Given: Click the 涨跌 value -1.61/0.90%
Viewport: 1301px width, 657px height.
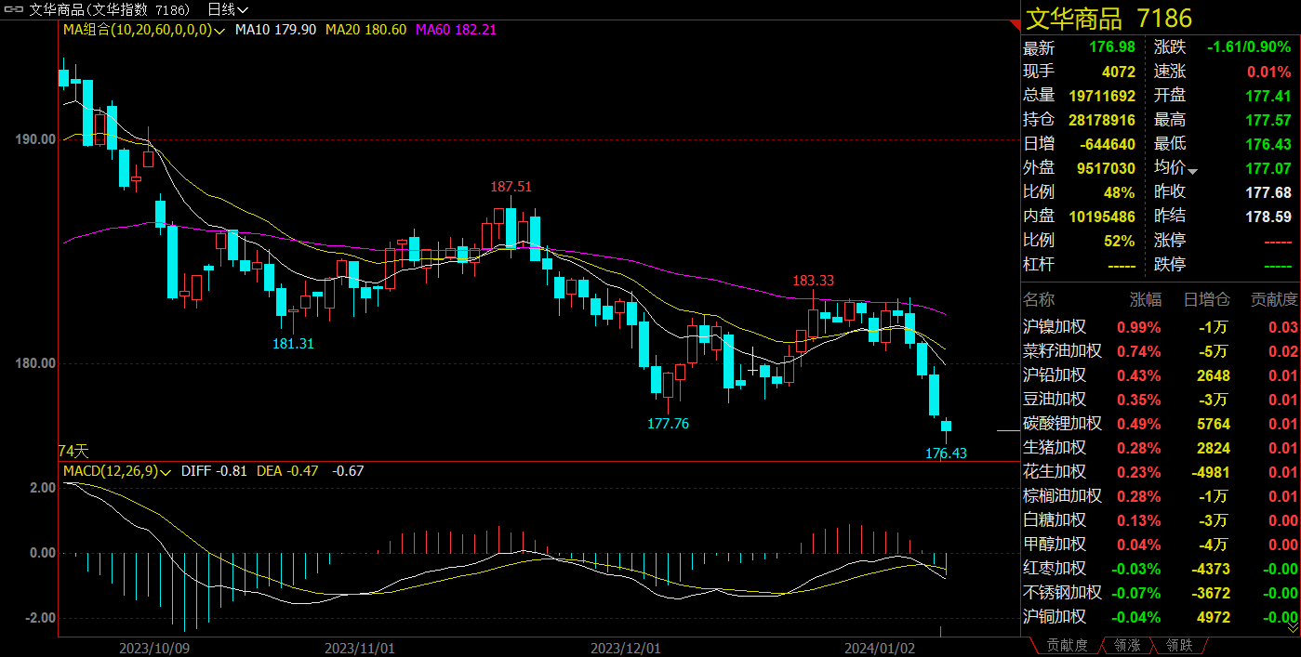Looking at the screenshot, I should 1249,48.
